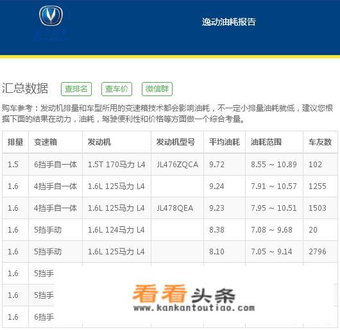Click average fuel value 8.10
Screen dimensions: 340x330
[217, 252]
